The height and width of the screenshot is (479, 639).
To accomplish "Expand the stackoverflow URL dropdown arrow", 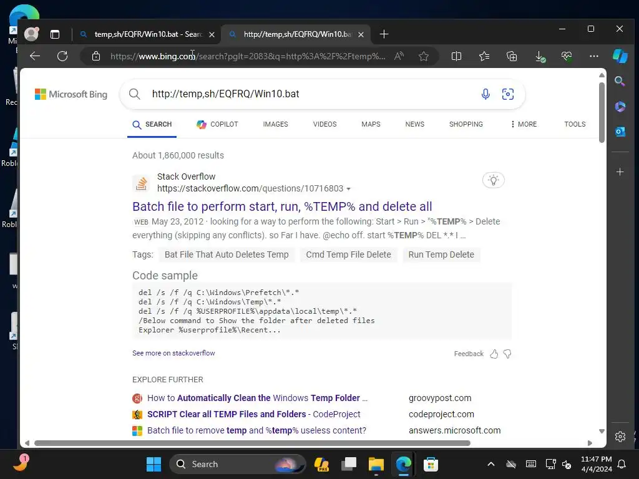I will (348, 189).
